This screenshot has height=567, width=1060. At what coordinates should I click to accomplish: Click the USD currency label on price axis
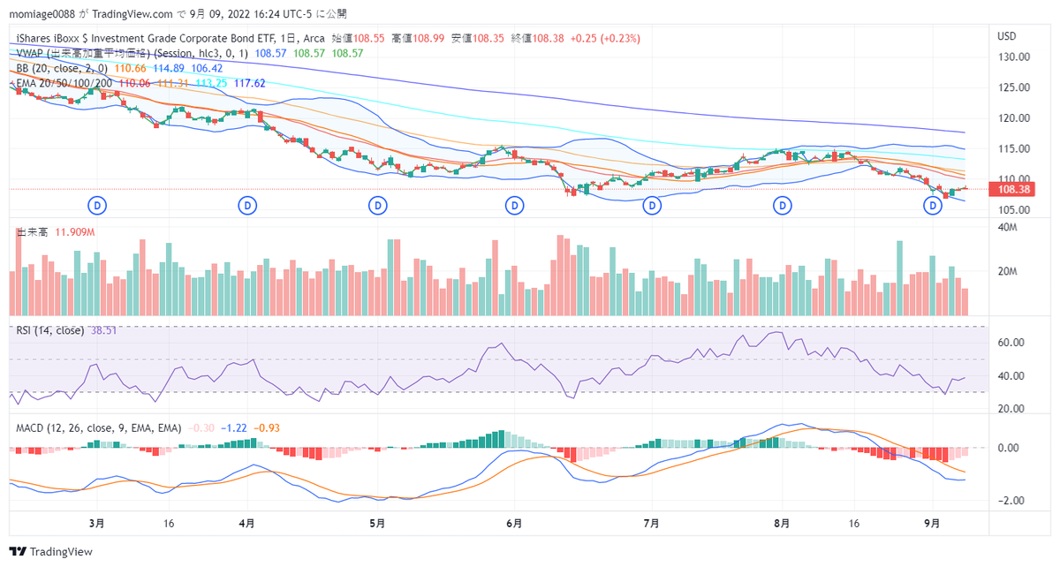[x=1007, y=36]
